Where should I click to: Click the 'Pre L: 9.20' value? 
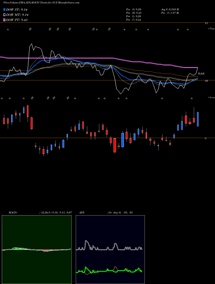[x=134, y=16]
